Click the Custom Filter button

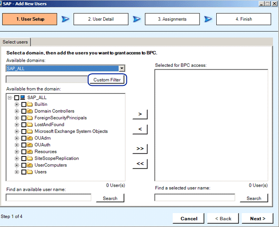tap(107, 80)
